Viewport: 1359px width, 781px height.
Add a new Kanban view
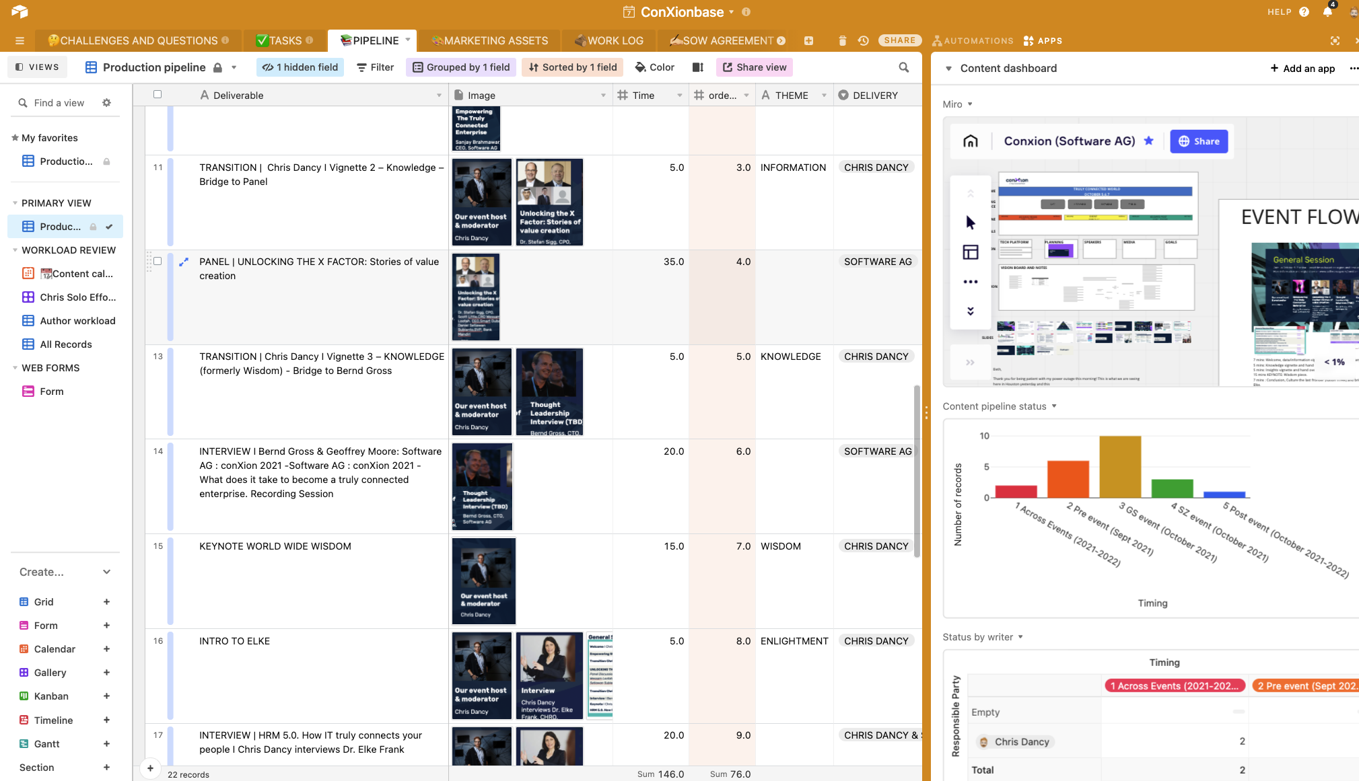pos(106,696)
